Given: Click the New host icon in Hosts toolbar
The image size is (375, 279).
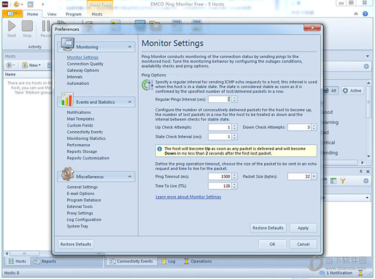Looking at the screenshot, I should 25,65.
